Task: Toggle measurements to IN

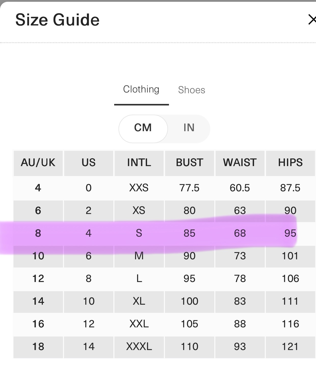Action: pos(189,128)
